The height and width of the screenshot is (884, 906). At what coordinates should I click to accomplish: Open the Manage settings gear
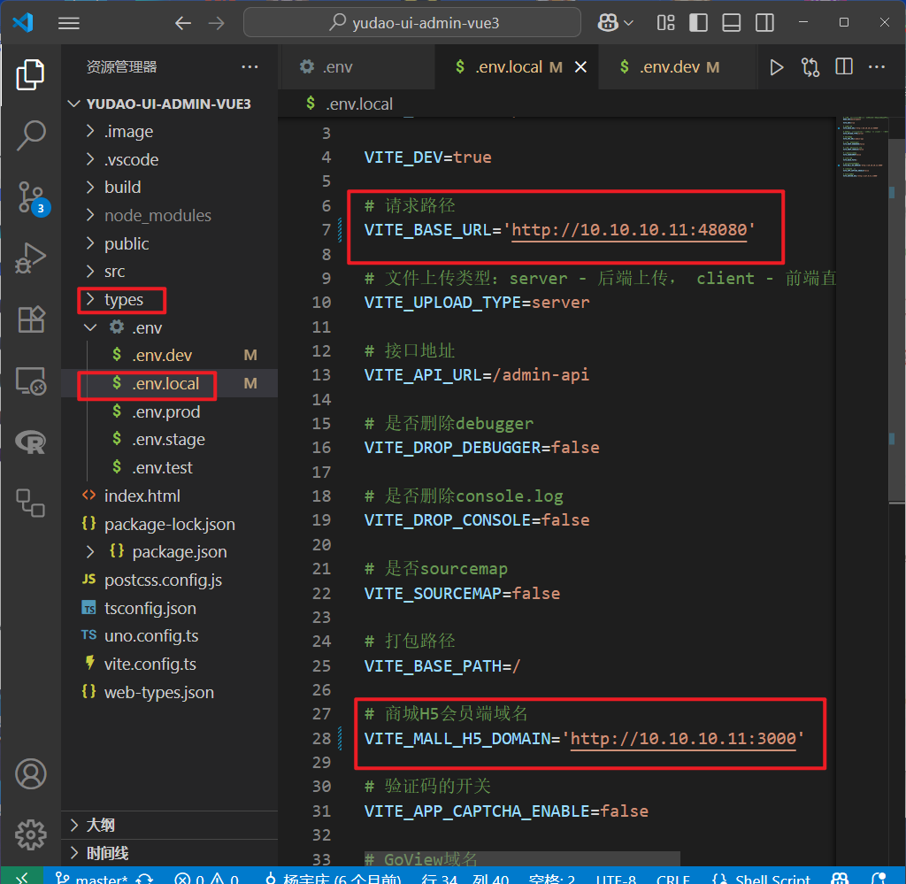click(31, 834)
